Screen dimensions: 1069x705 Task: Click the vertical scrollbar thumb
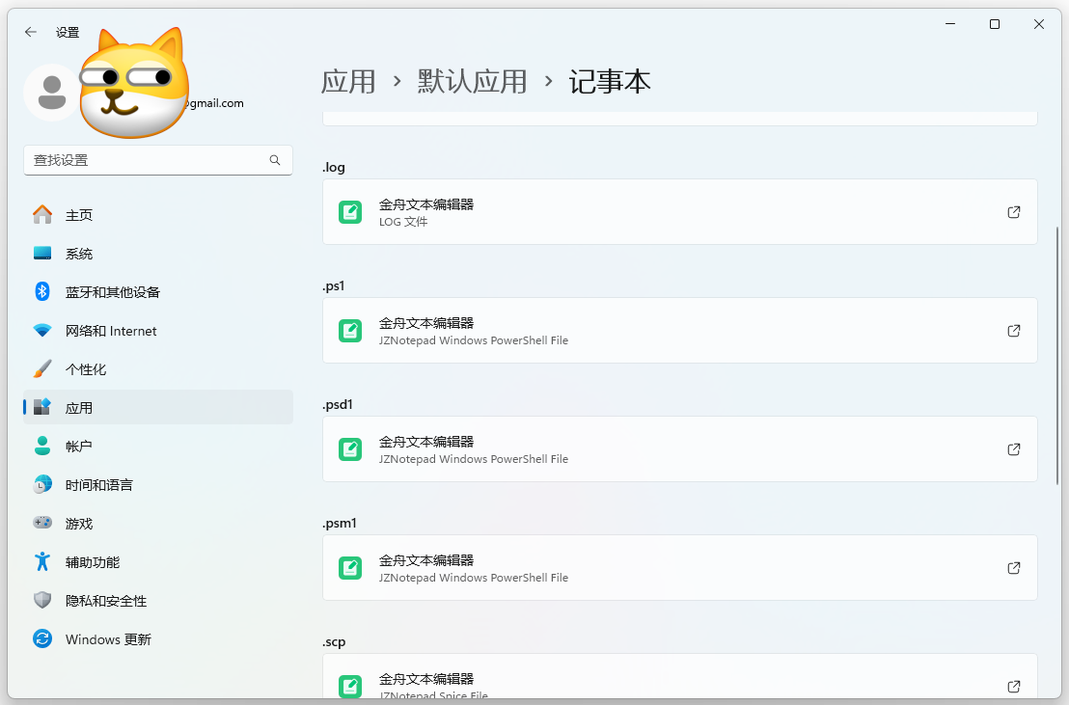point(1057,356)
